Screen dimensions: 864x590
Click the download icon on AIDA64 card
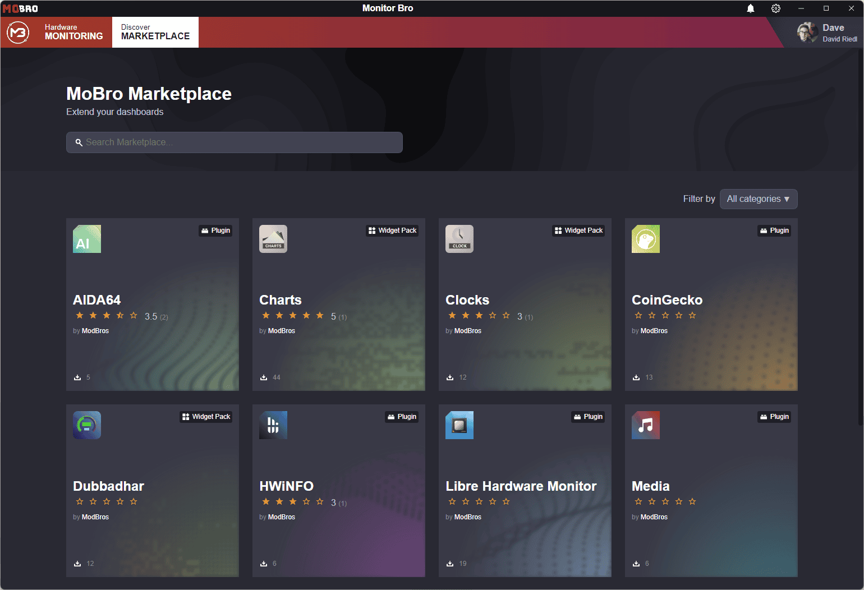click(x=77, y=377)
